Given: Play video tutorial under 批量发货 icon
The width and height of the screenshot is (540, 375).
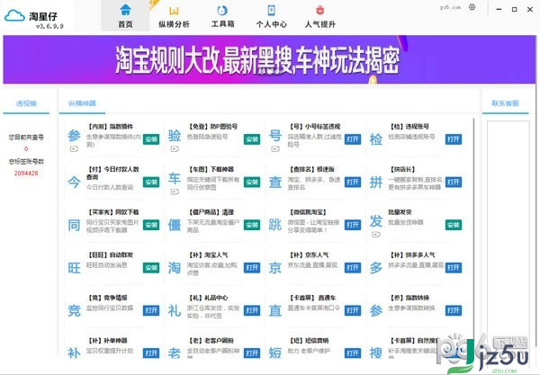Looking at the screenshot, I should click(x=375, y=235).
